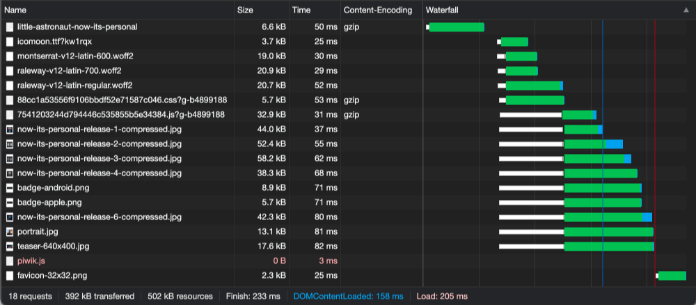This screenshot has width=696, height=305.
Task: Sort requests by the Name column
Action: tap(15, 10)
